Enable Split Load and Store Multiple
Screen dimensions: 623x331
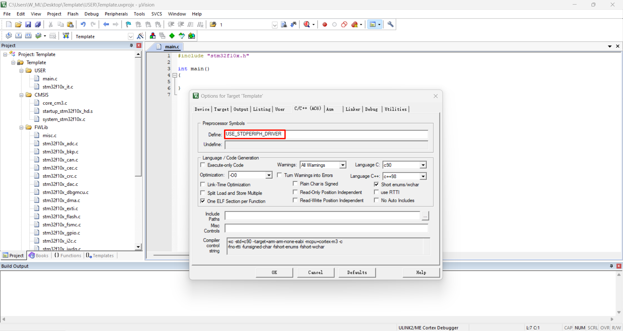[x=203, y=193]
